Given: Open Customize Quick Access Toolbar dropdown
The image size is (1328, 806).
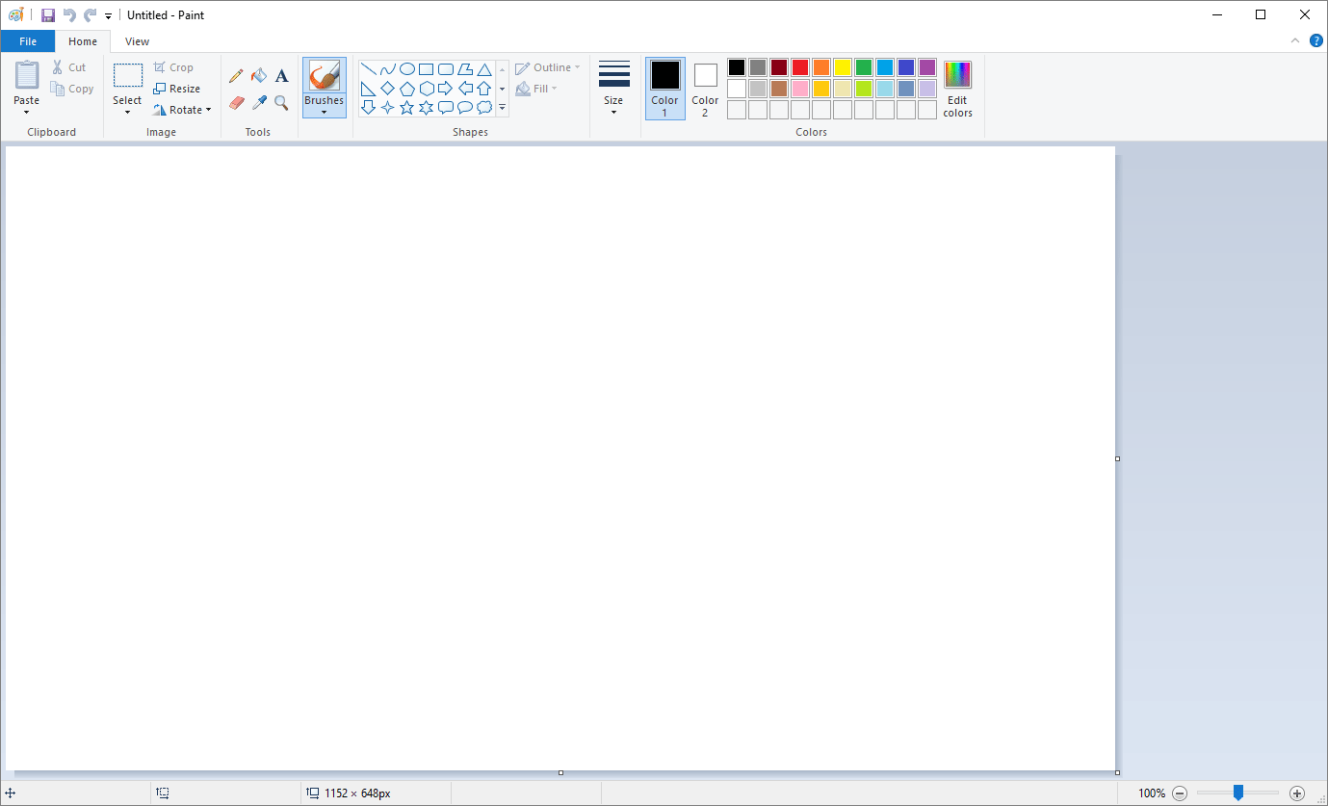Looking at the screenshot, I should 108,16.
